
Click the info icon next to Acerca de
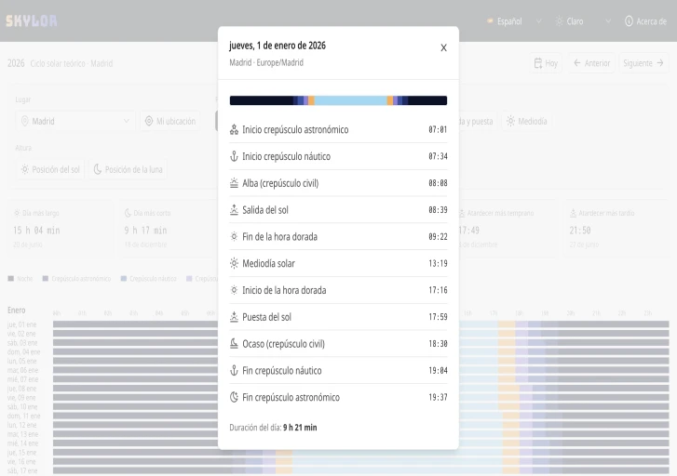629,21
